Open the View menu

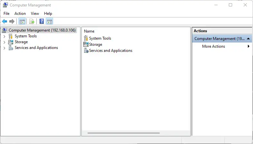pyautogui.click(x=35, y=14)
